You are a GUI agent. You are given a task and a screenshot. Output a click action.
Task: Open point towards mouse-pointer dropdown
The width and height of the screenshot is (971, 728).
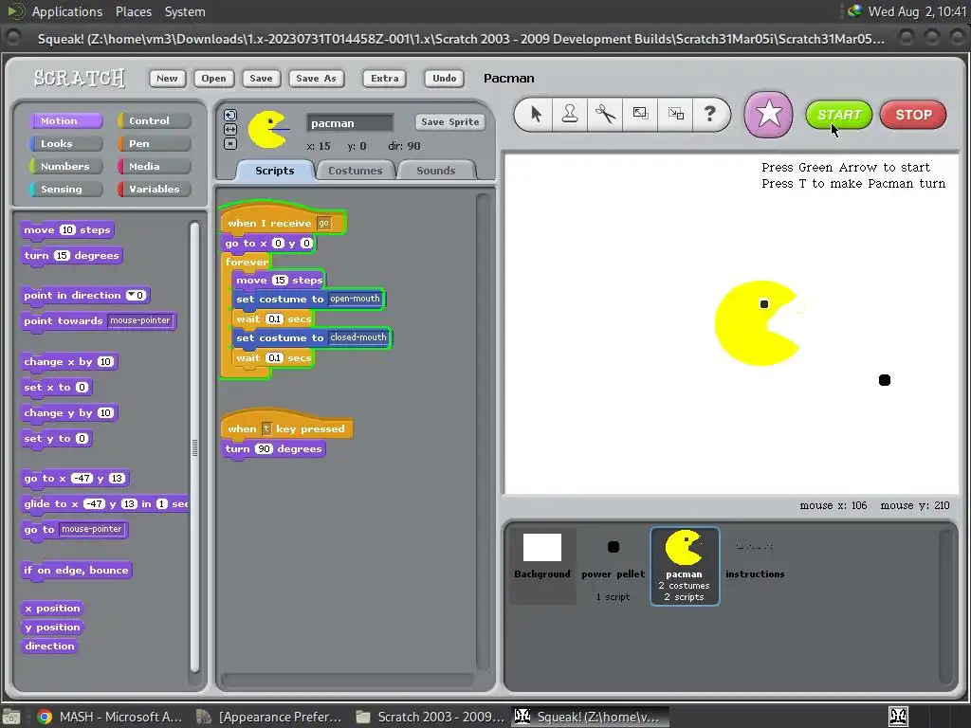(140, 320)
